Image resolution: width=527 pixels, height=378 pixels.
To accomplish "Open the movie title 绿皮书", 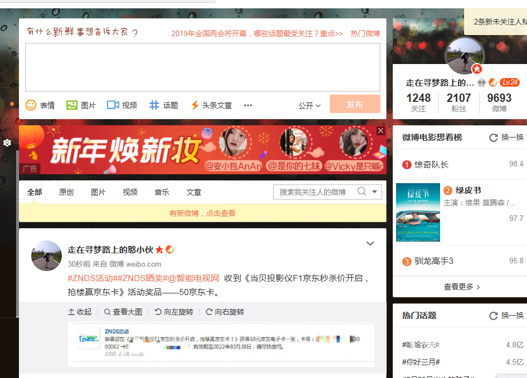I will click(x=468, y=190).
